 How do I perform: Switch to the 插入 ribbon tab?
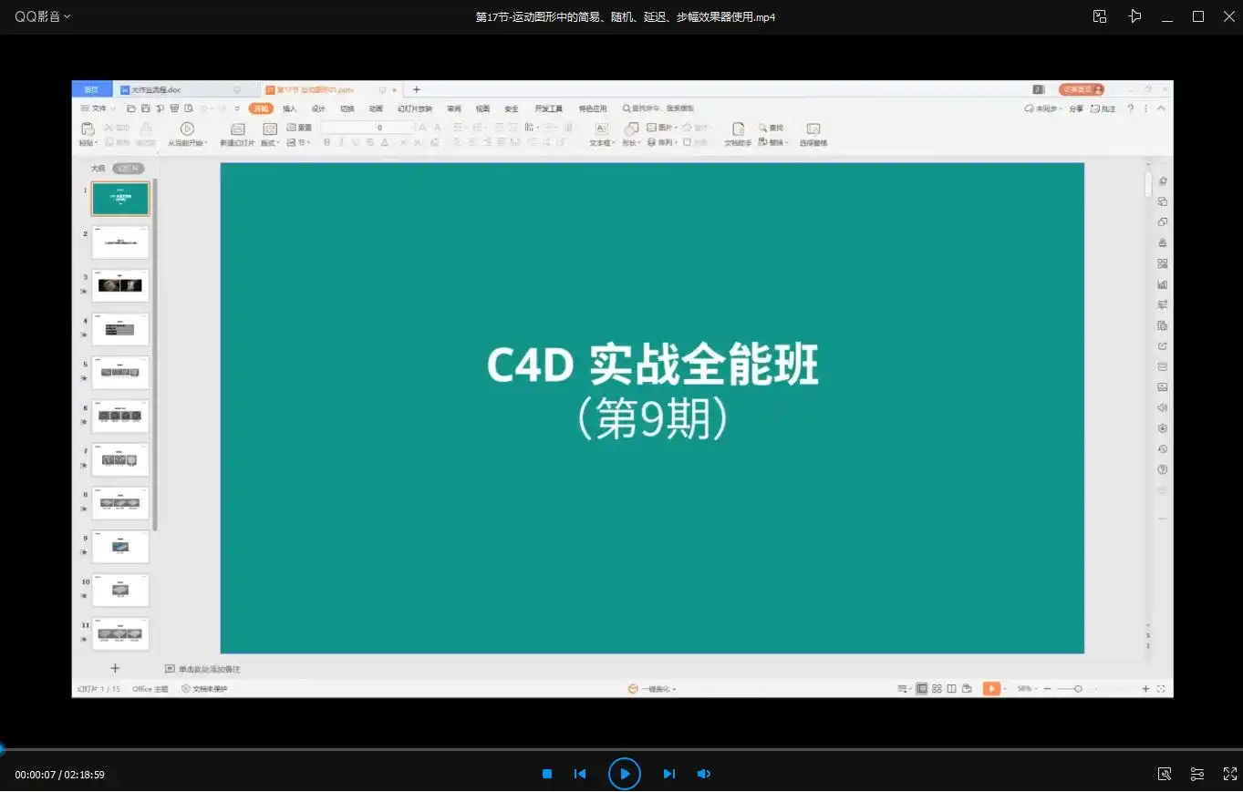288,108
